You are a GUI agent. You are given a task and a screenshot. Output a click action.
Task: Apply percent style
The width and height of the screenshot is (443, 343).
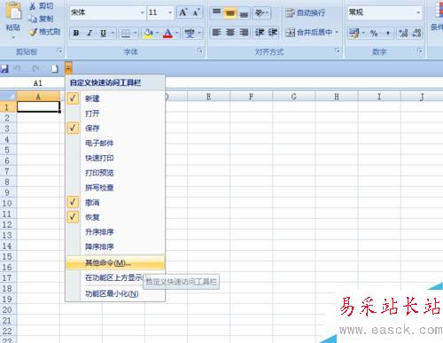pos(374,33)
